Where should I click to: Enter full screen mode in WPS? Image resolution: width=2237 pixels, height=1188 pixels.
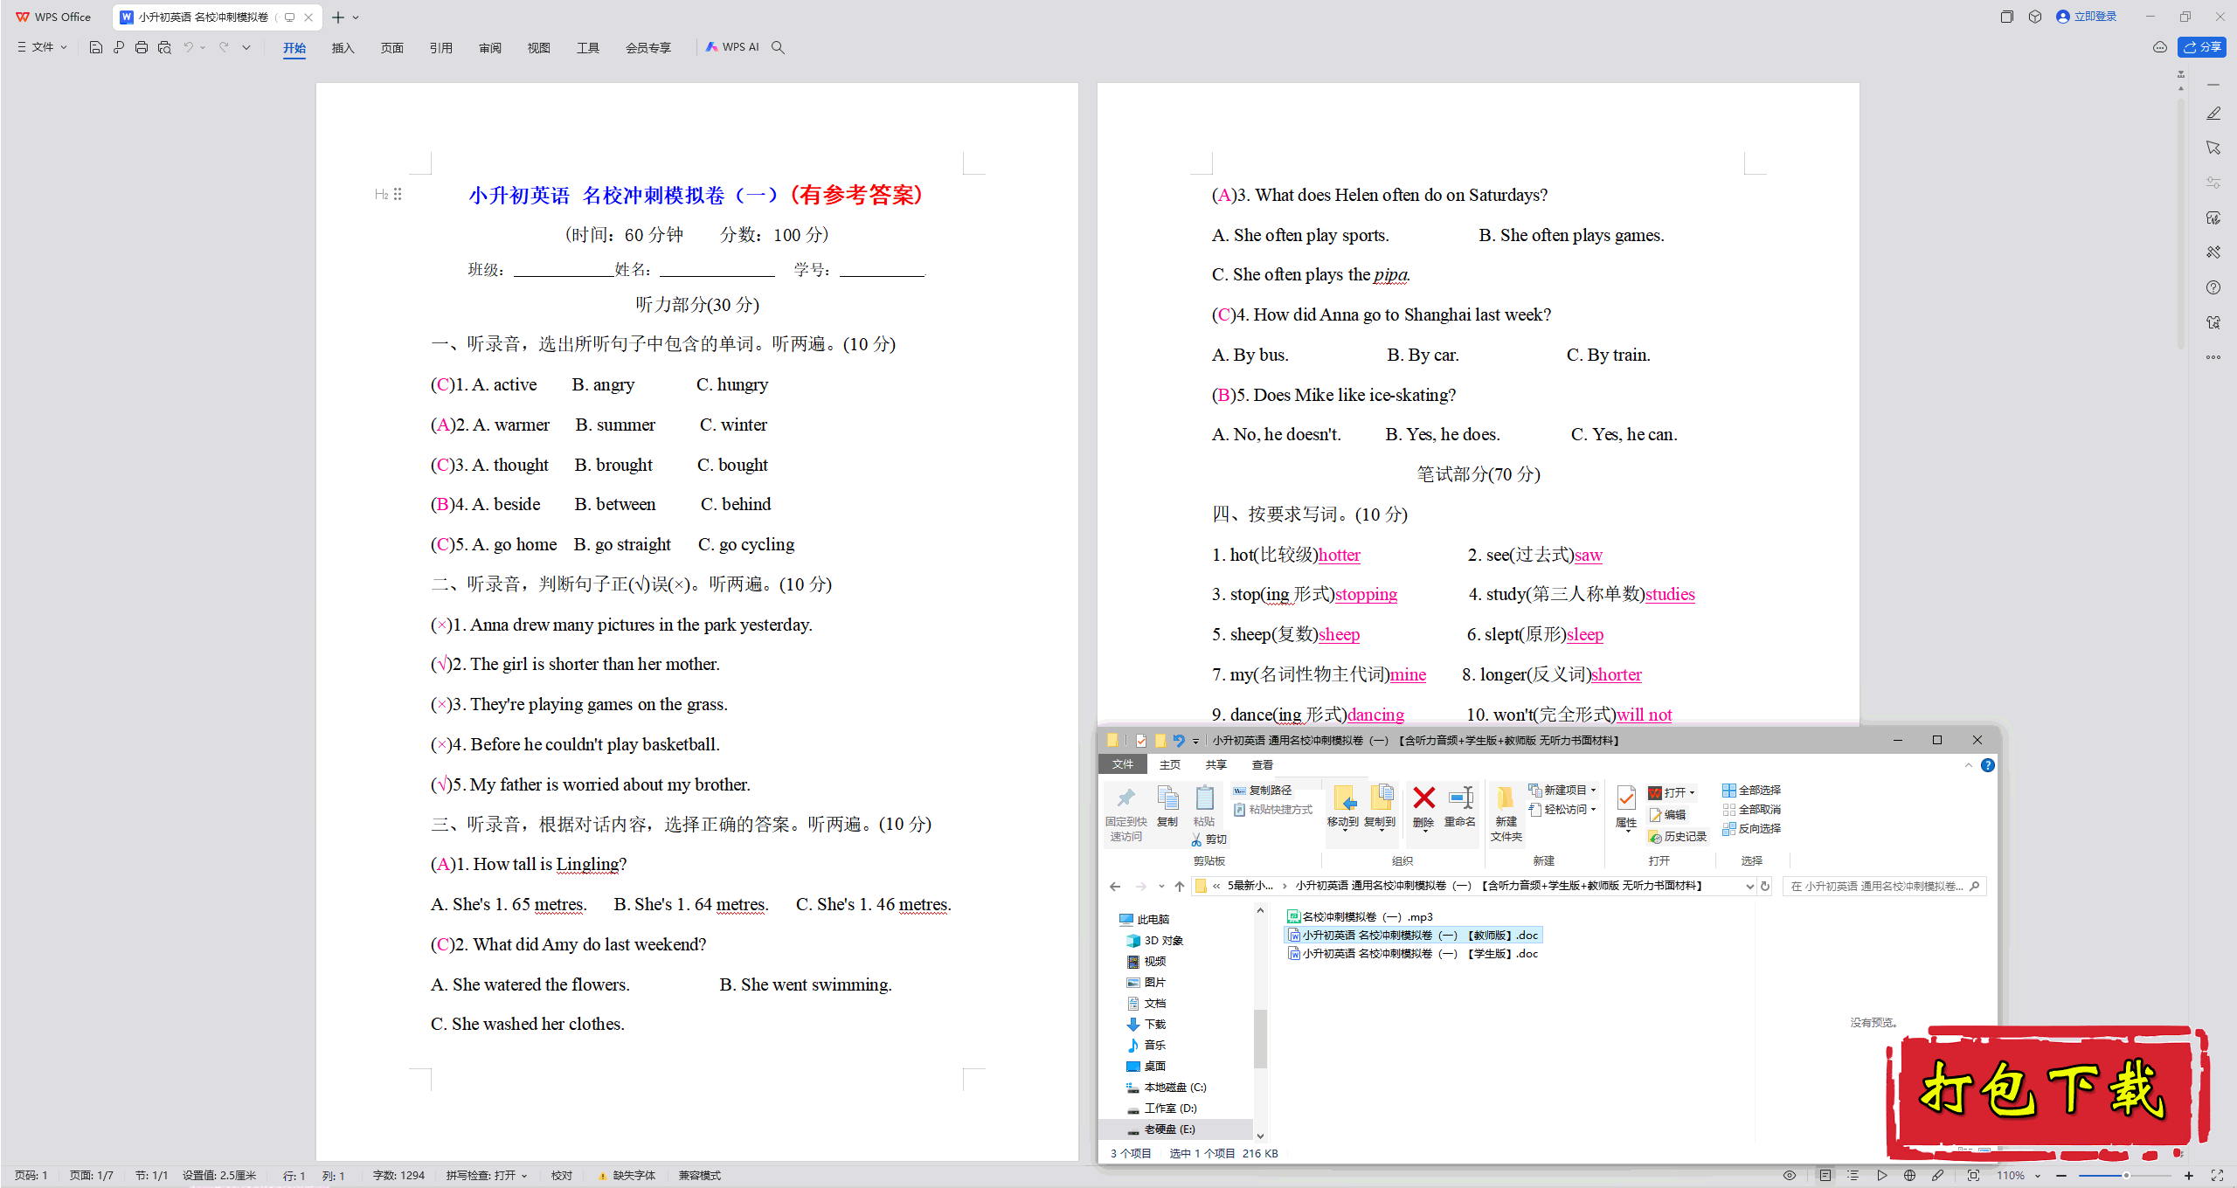coord(2217,1176)
